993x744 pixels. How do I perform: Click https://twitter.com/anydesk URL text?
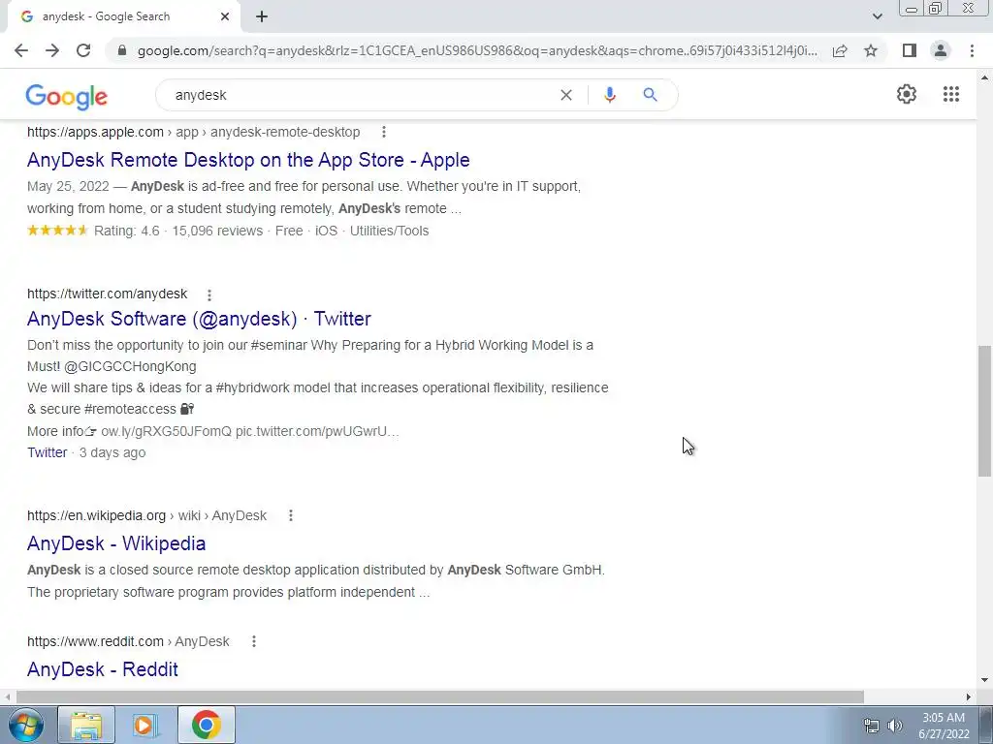(x=107, y=294)
